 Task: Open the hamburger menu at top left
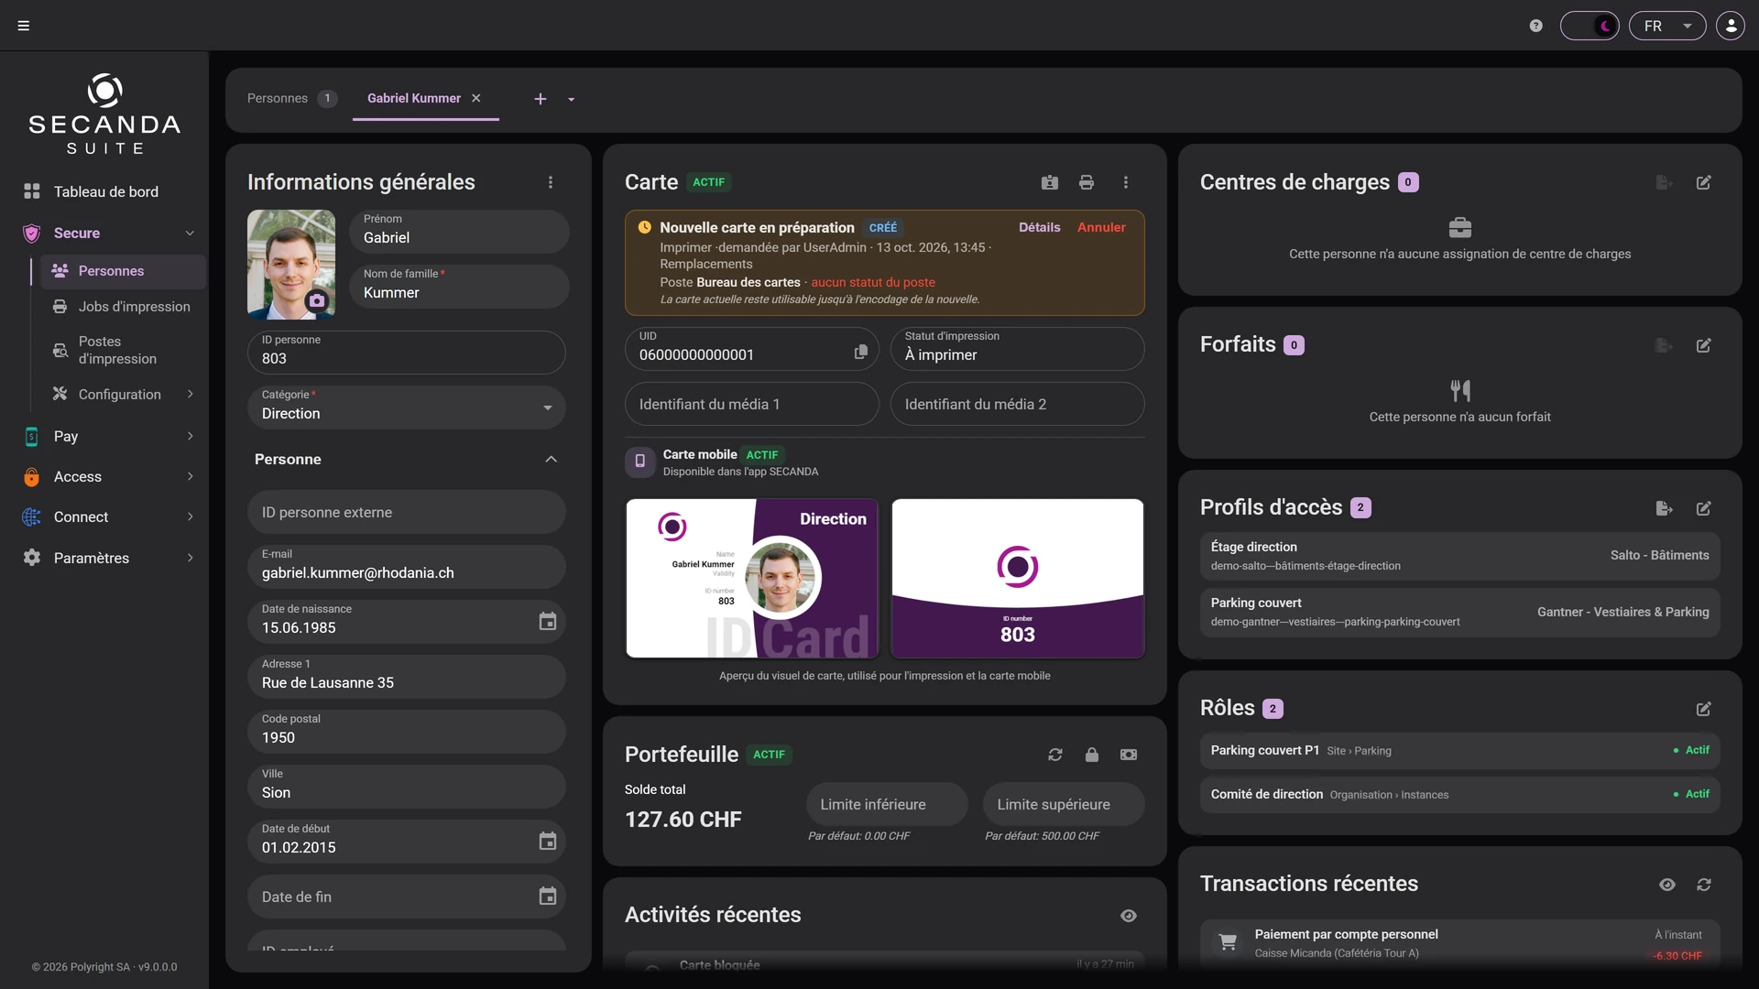pos(24,26)
